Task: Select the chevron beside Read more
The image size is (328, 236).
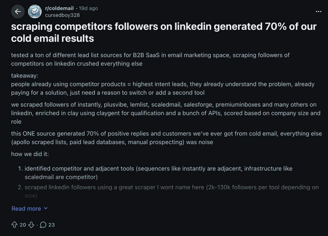Action: (46, 208)
